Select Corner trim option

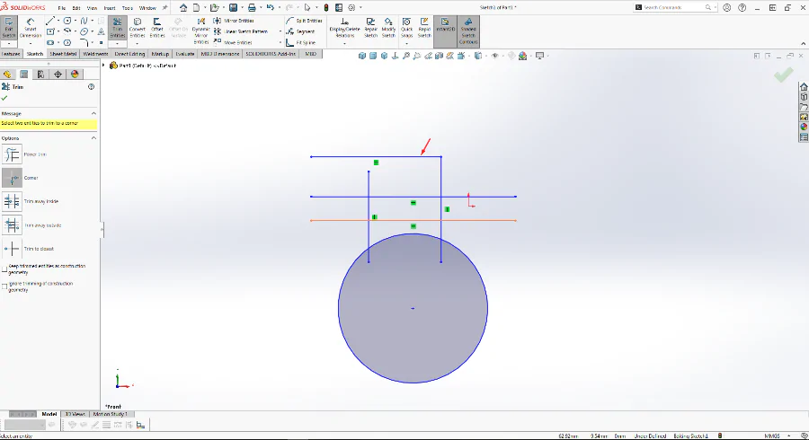click(x=12, y=178)
